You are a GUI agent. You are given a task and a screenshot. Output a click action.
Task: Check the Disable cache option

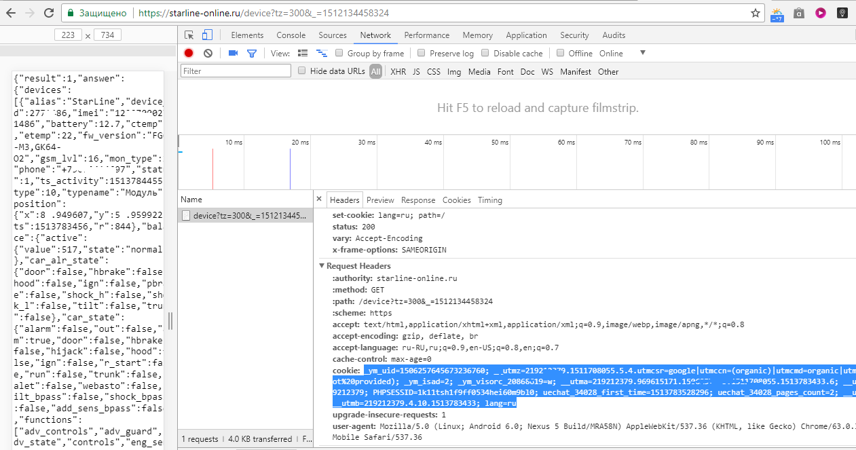point(485,53)
